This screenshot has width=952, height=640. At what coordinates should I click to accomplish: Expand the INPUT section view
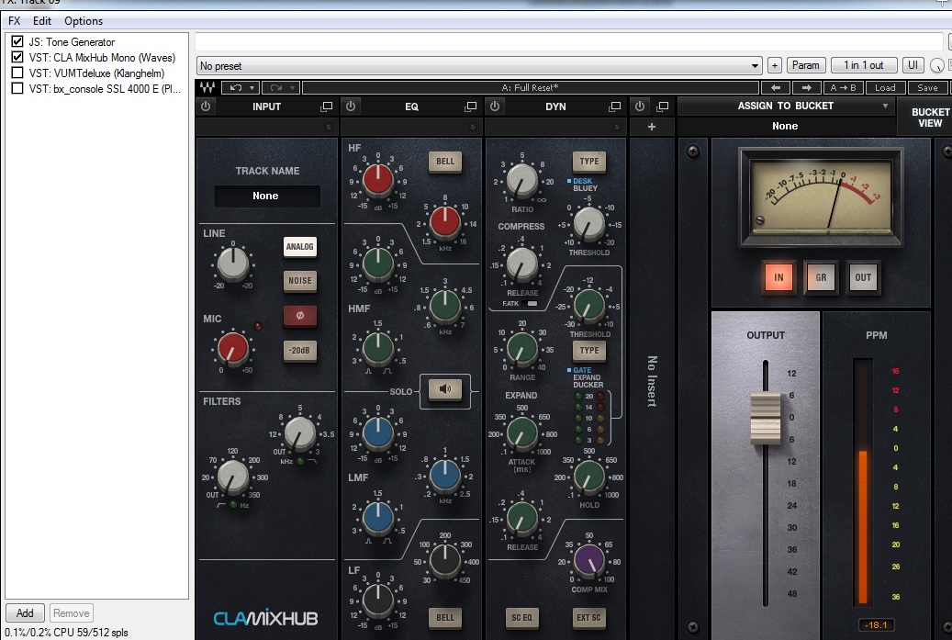pos(326,107)
